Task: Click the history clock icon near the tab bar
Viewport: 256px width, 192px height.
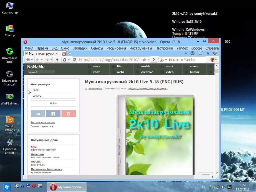Action: 192,53
